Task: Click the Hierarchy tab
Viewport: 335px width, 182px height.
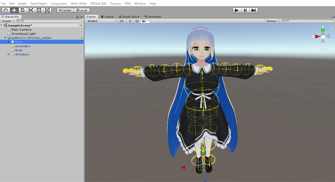Action: 11,17
